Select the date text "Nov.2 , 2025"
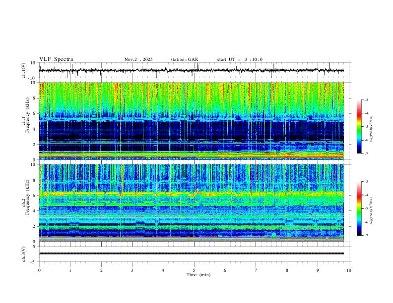393x303 pixels. [x=138, y=59]
